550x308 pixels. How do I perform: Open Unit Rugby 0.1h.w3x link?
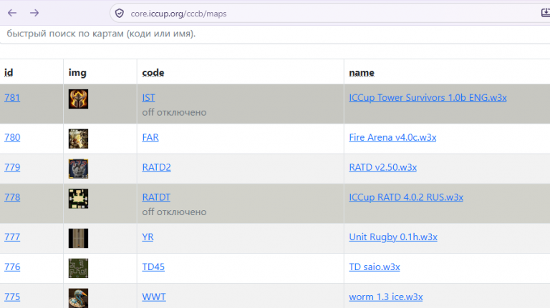393,237
